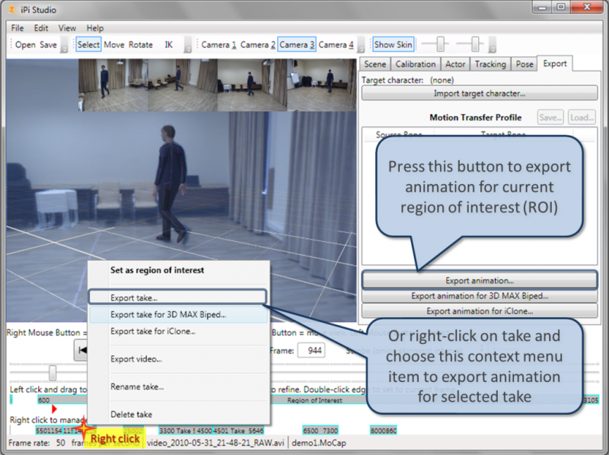Move the frame position slider handle
The width and height of the screenshot is (609, 455).
[52, 373]
